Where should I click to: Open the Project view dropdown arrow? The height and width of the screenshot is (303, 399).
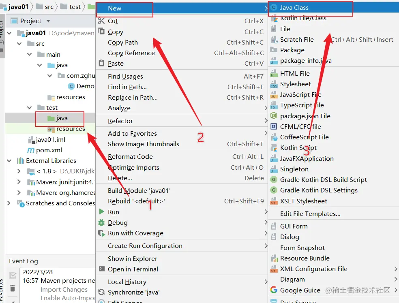[x=48, y=21]
